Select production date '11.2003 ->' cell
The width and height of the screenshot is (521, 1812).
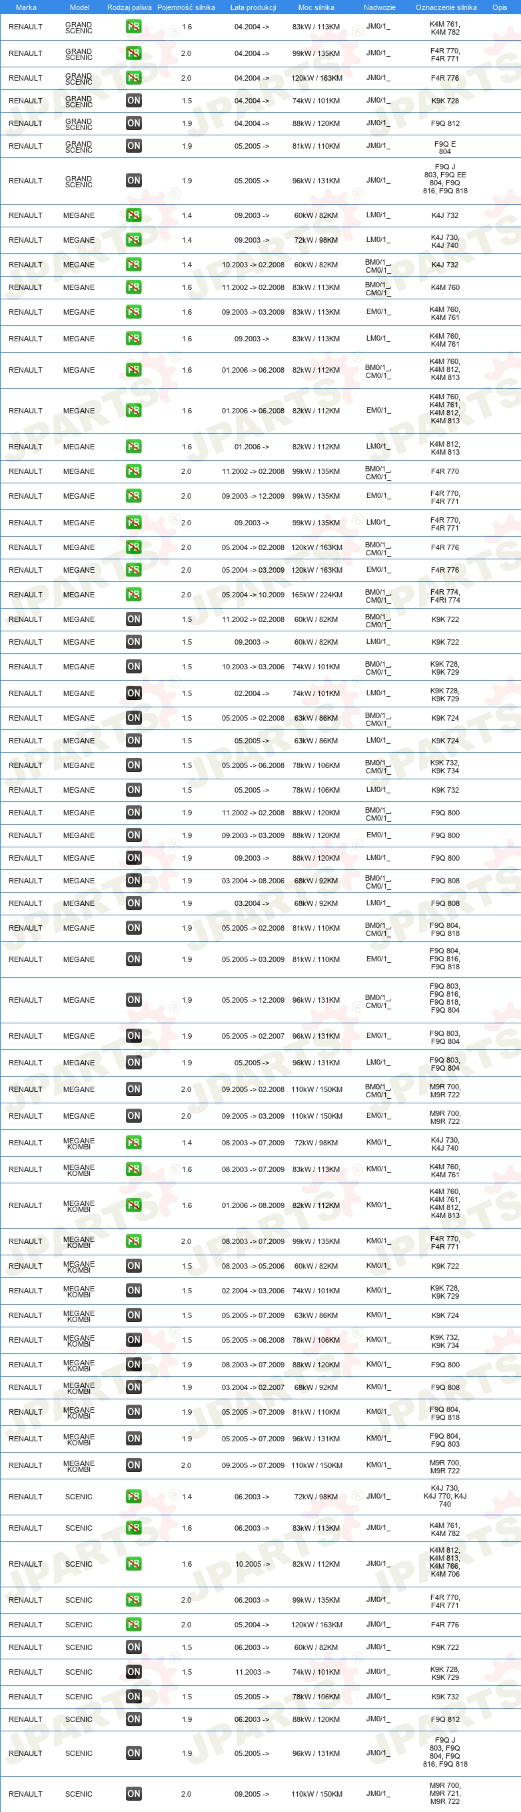[x=252, y=1672]
